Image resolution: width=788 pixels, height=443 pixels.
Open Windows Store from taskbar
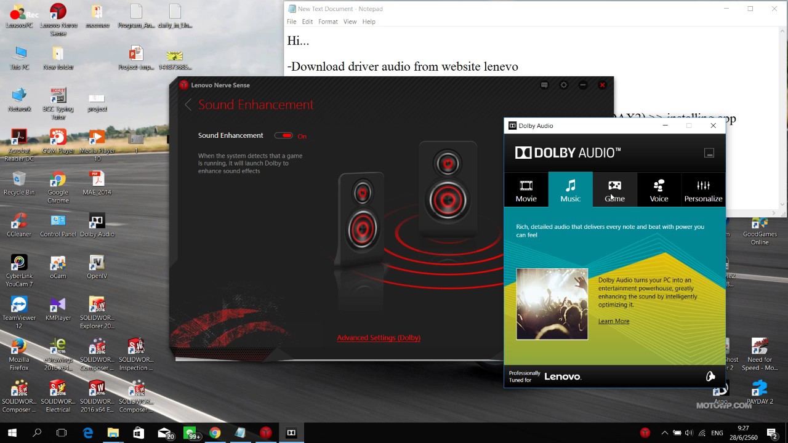(139, 433)
